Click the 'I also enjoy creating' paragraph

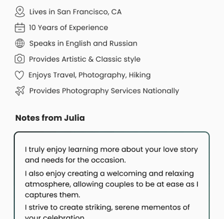[x=112, y=184]
